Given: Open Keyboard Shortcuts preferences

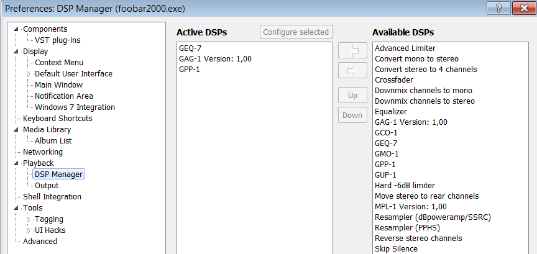Looking at the screenshot, I should (x=58, y=119).
